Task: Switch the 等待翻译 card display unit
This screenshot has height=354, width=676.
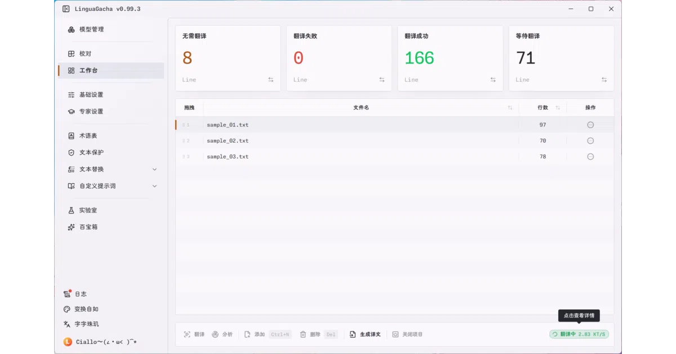Action: 604,80
